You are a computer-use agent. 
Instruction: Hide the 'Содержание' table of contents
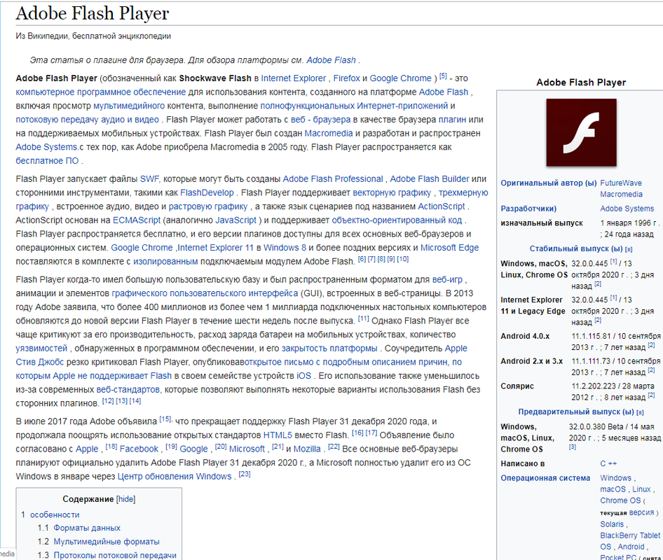(126, 499)
